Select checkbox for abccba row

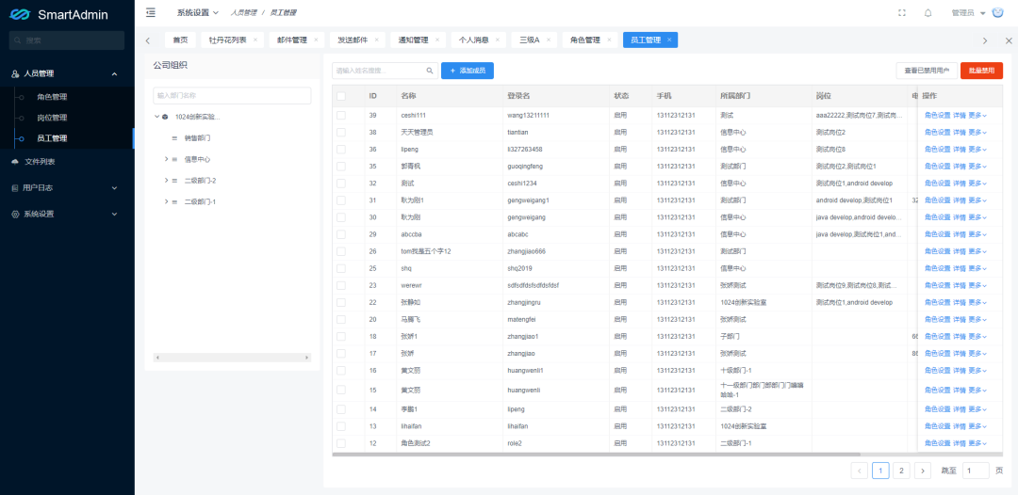(x=341, y=234)
